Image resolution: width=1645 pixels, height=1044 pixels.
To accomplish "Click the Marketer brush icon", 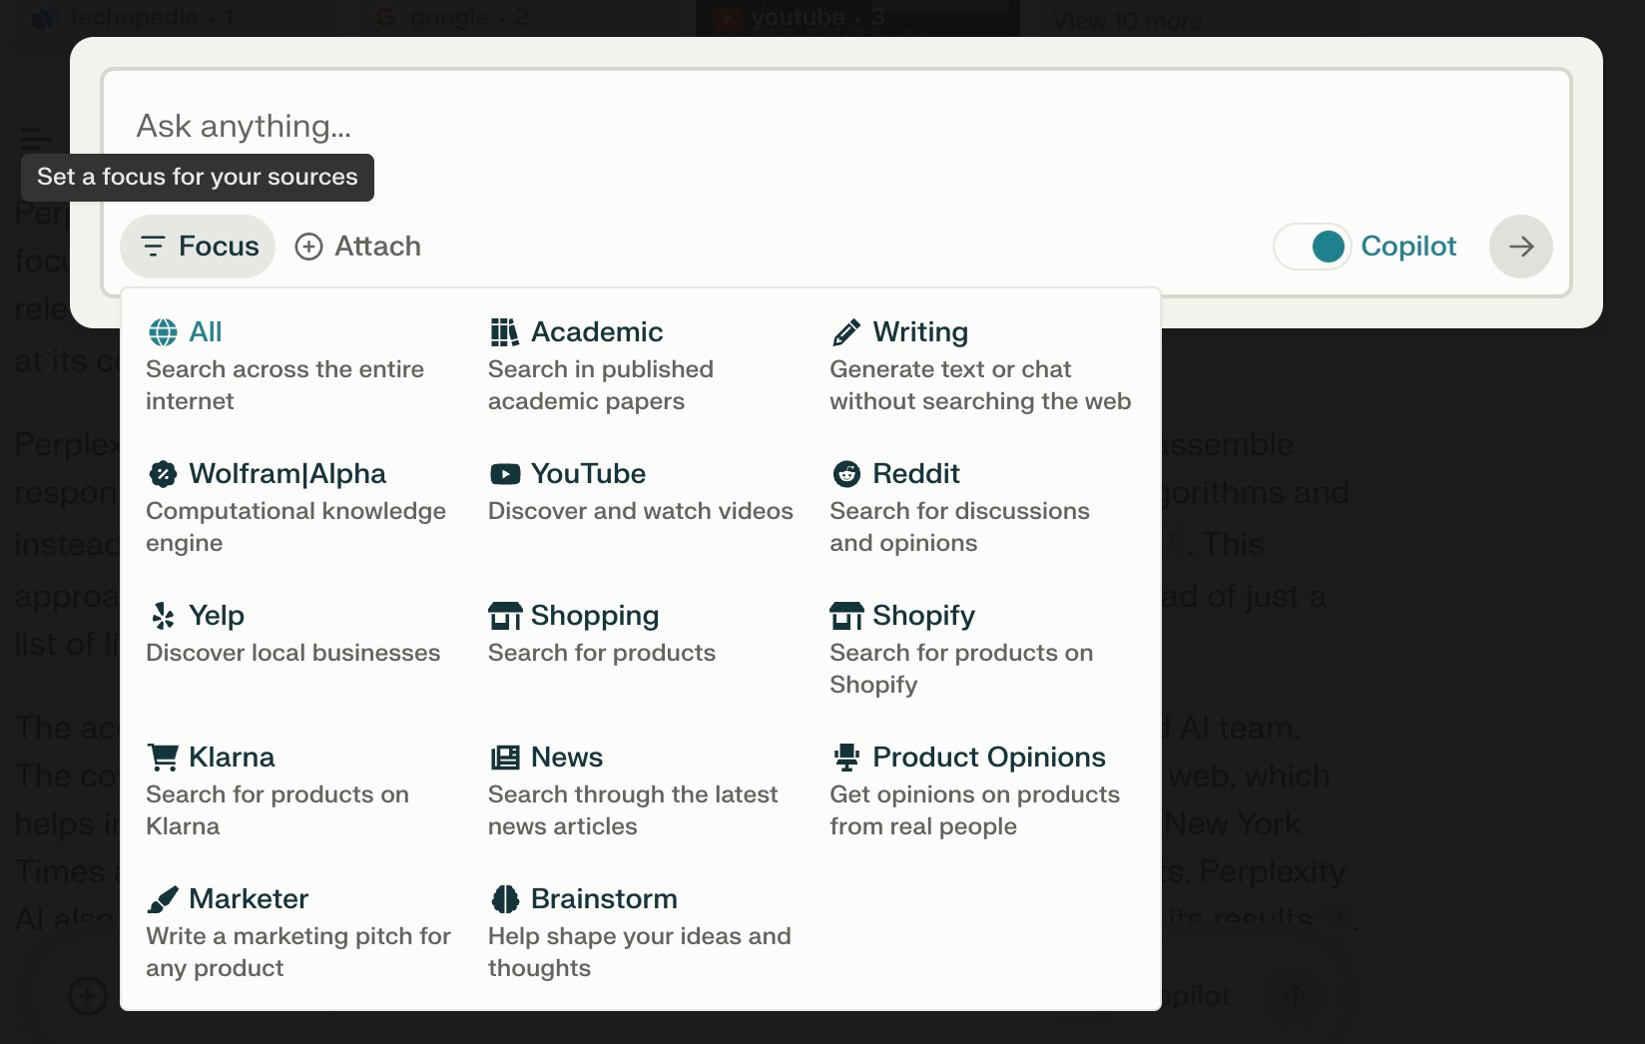I will tap(163, 898).
